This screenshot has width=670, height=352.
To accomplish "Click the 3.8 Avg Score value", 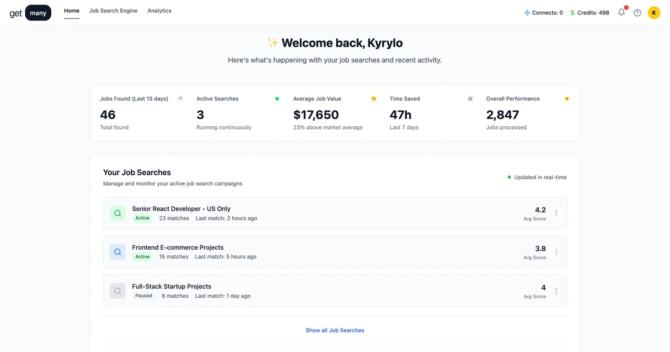I will (x=540, y=249).
